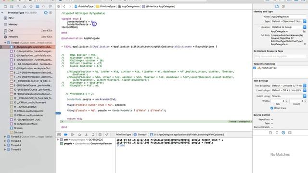Select AppDelegate.m in jump bar
Viewport: 308px width, 173px height.
(129, 6)
